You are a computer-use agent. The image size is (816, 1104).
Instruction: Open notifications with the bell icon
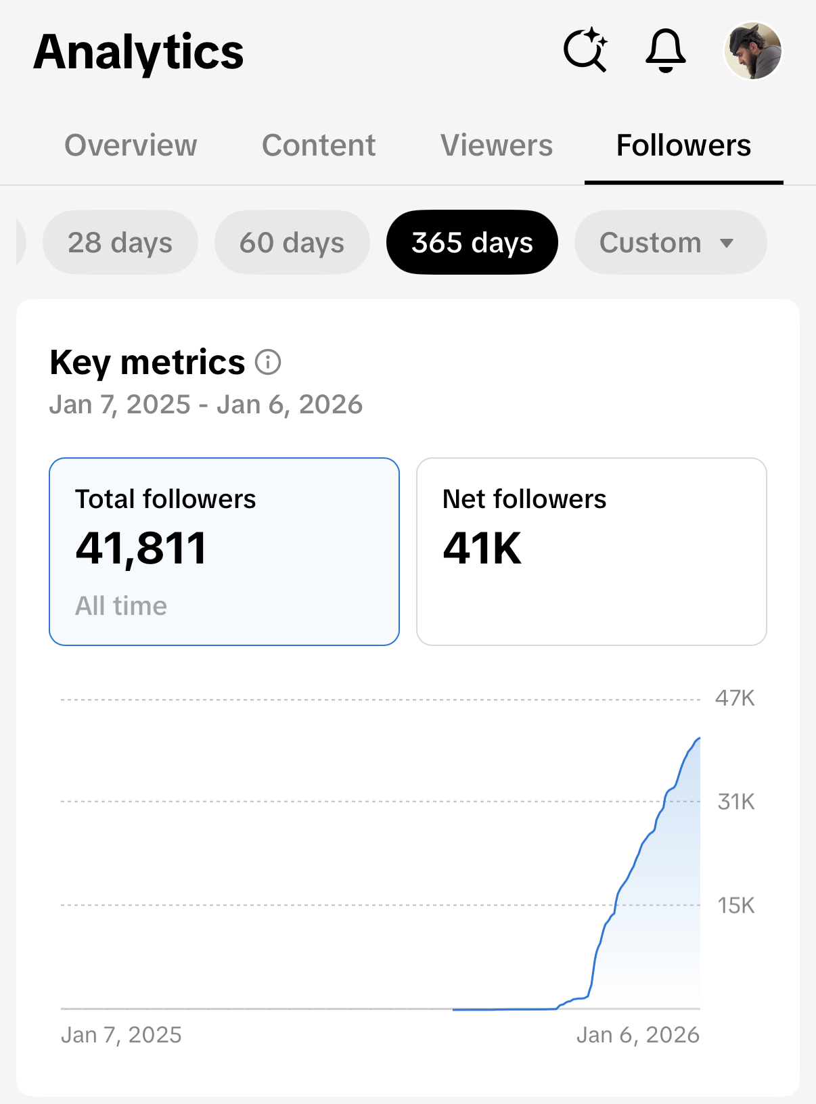coord(666,51)
